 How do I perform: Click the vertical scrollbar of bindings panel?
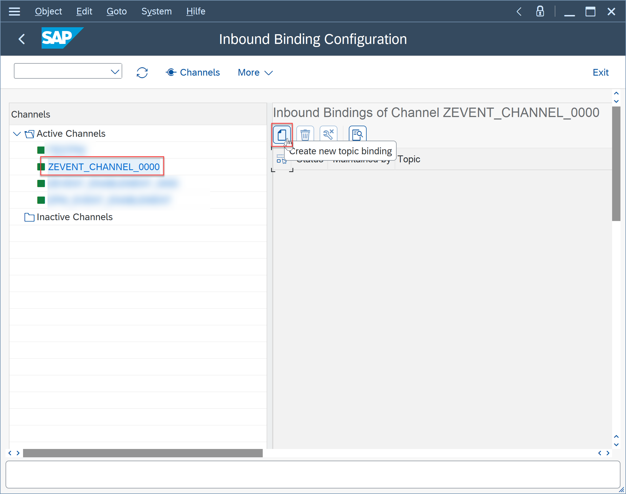coord(616,164)
